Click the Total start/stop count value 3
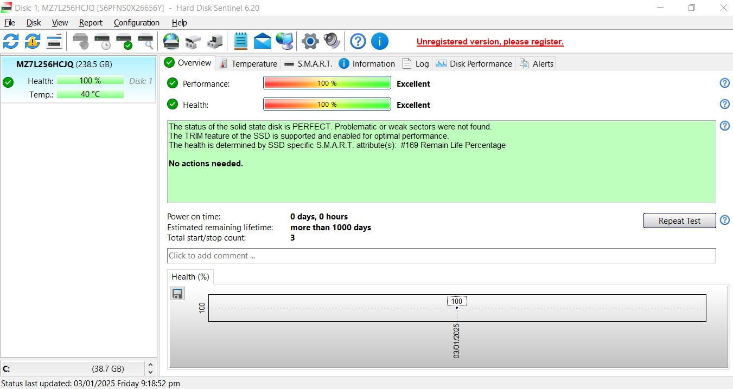 (292, 238)
